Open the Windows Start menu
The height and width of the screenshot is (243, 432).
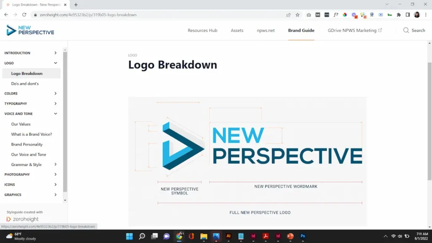pos(130,236)
